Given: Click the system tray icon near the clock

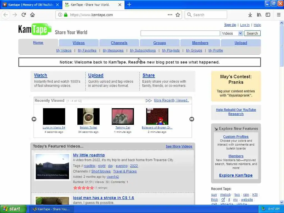Looking at the screenshot, I should point(263,209).
